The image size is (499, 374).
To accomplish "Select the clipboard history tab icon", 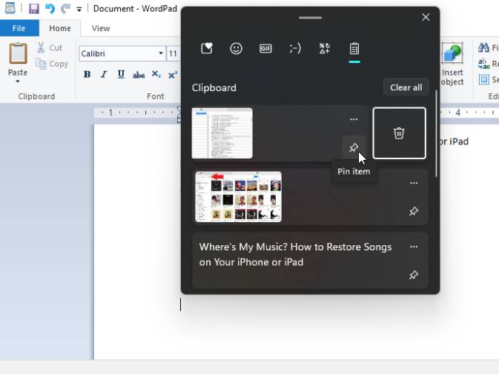I will pyautogui.click(x=354, y=49).
